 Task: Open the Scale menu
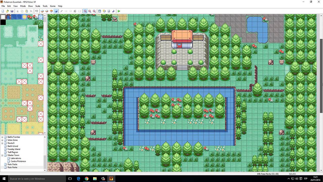(38, 6)
